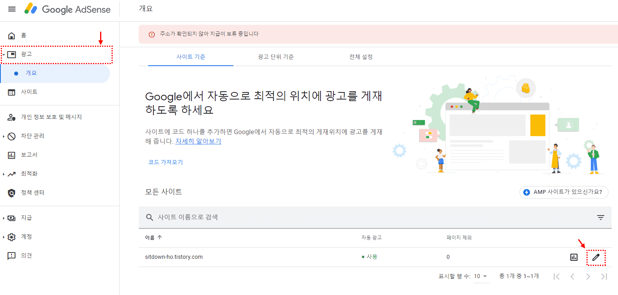
Task: Go to the previous page of sites
Action: (572, 277)
